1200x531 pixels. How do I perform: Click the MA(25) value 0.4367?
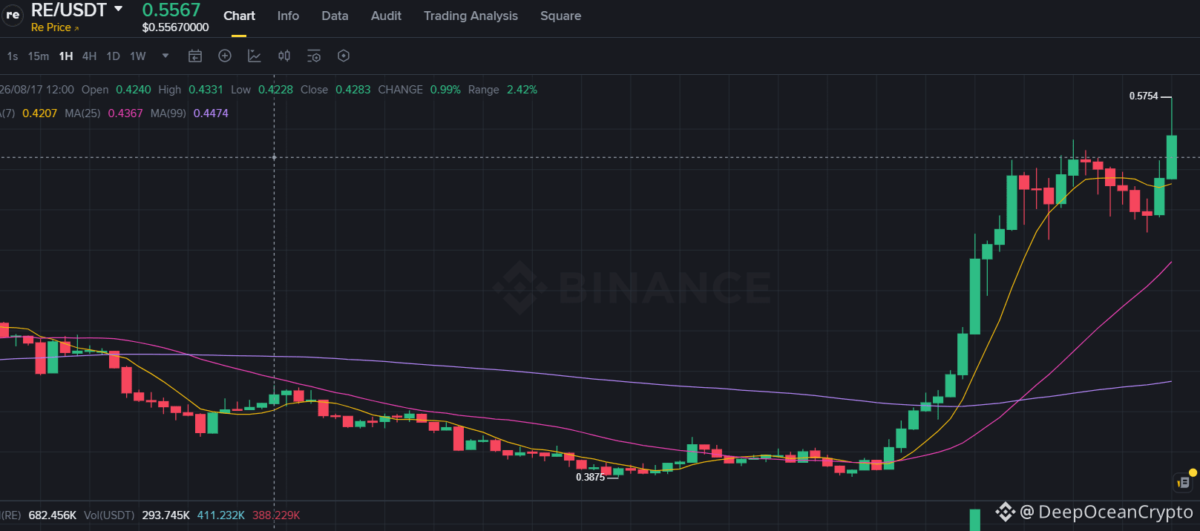125,113
